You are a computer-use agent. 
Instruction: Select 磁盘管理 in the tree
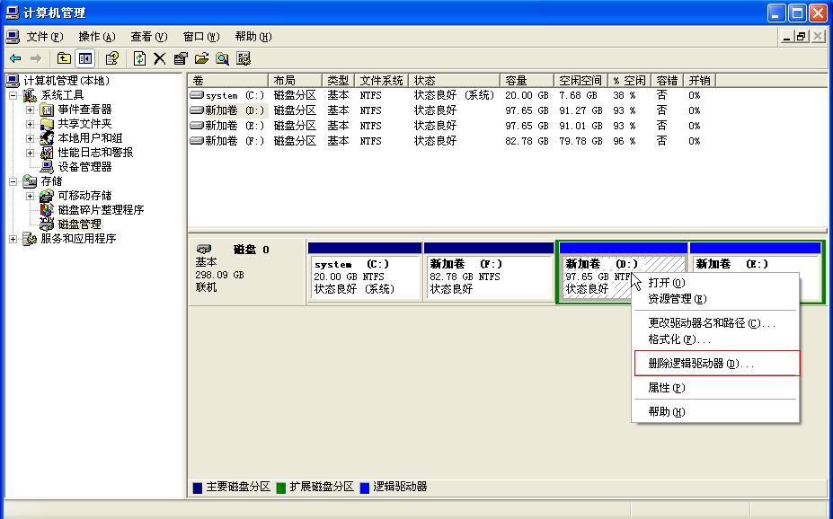79,224
